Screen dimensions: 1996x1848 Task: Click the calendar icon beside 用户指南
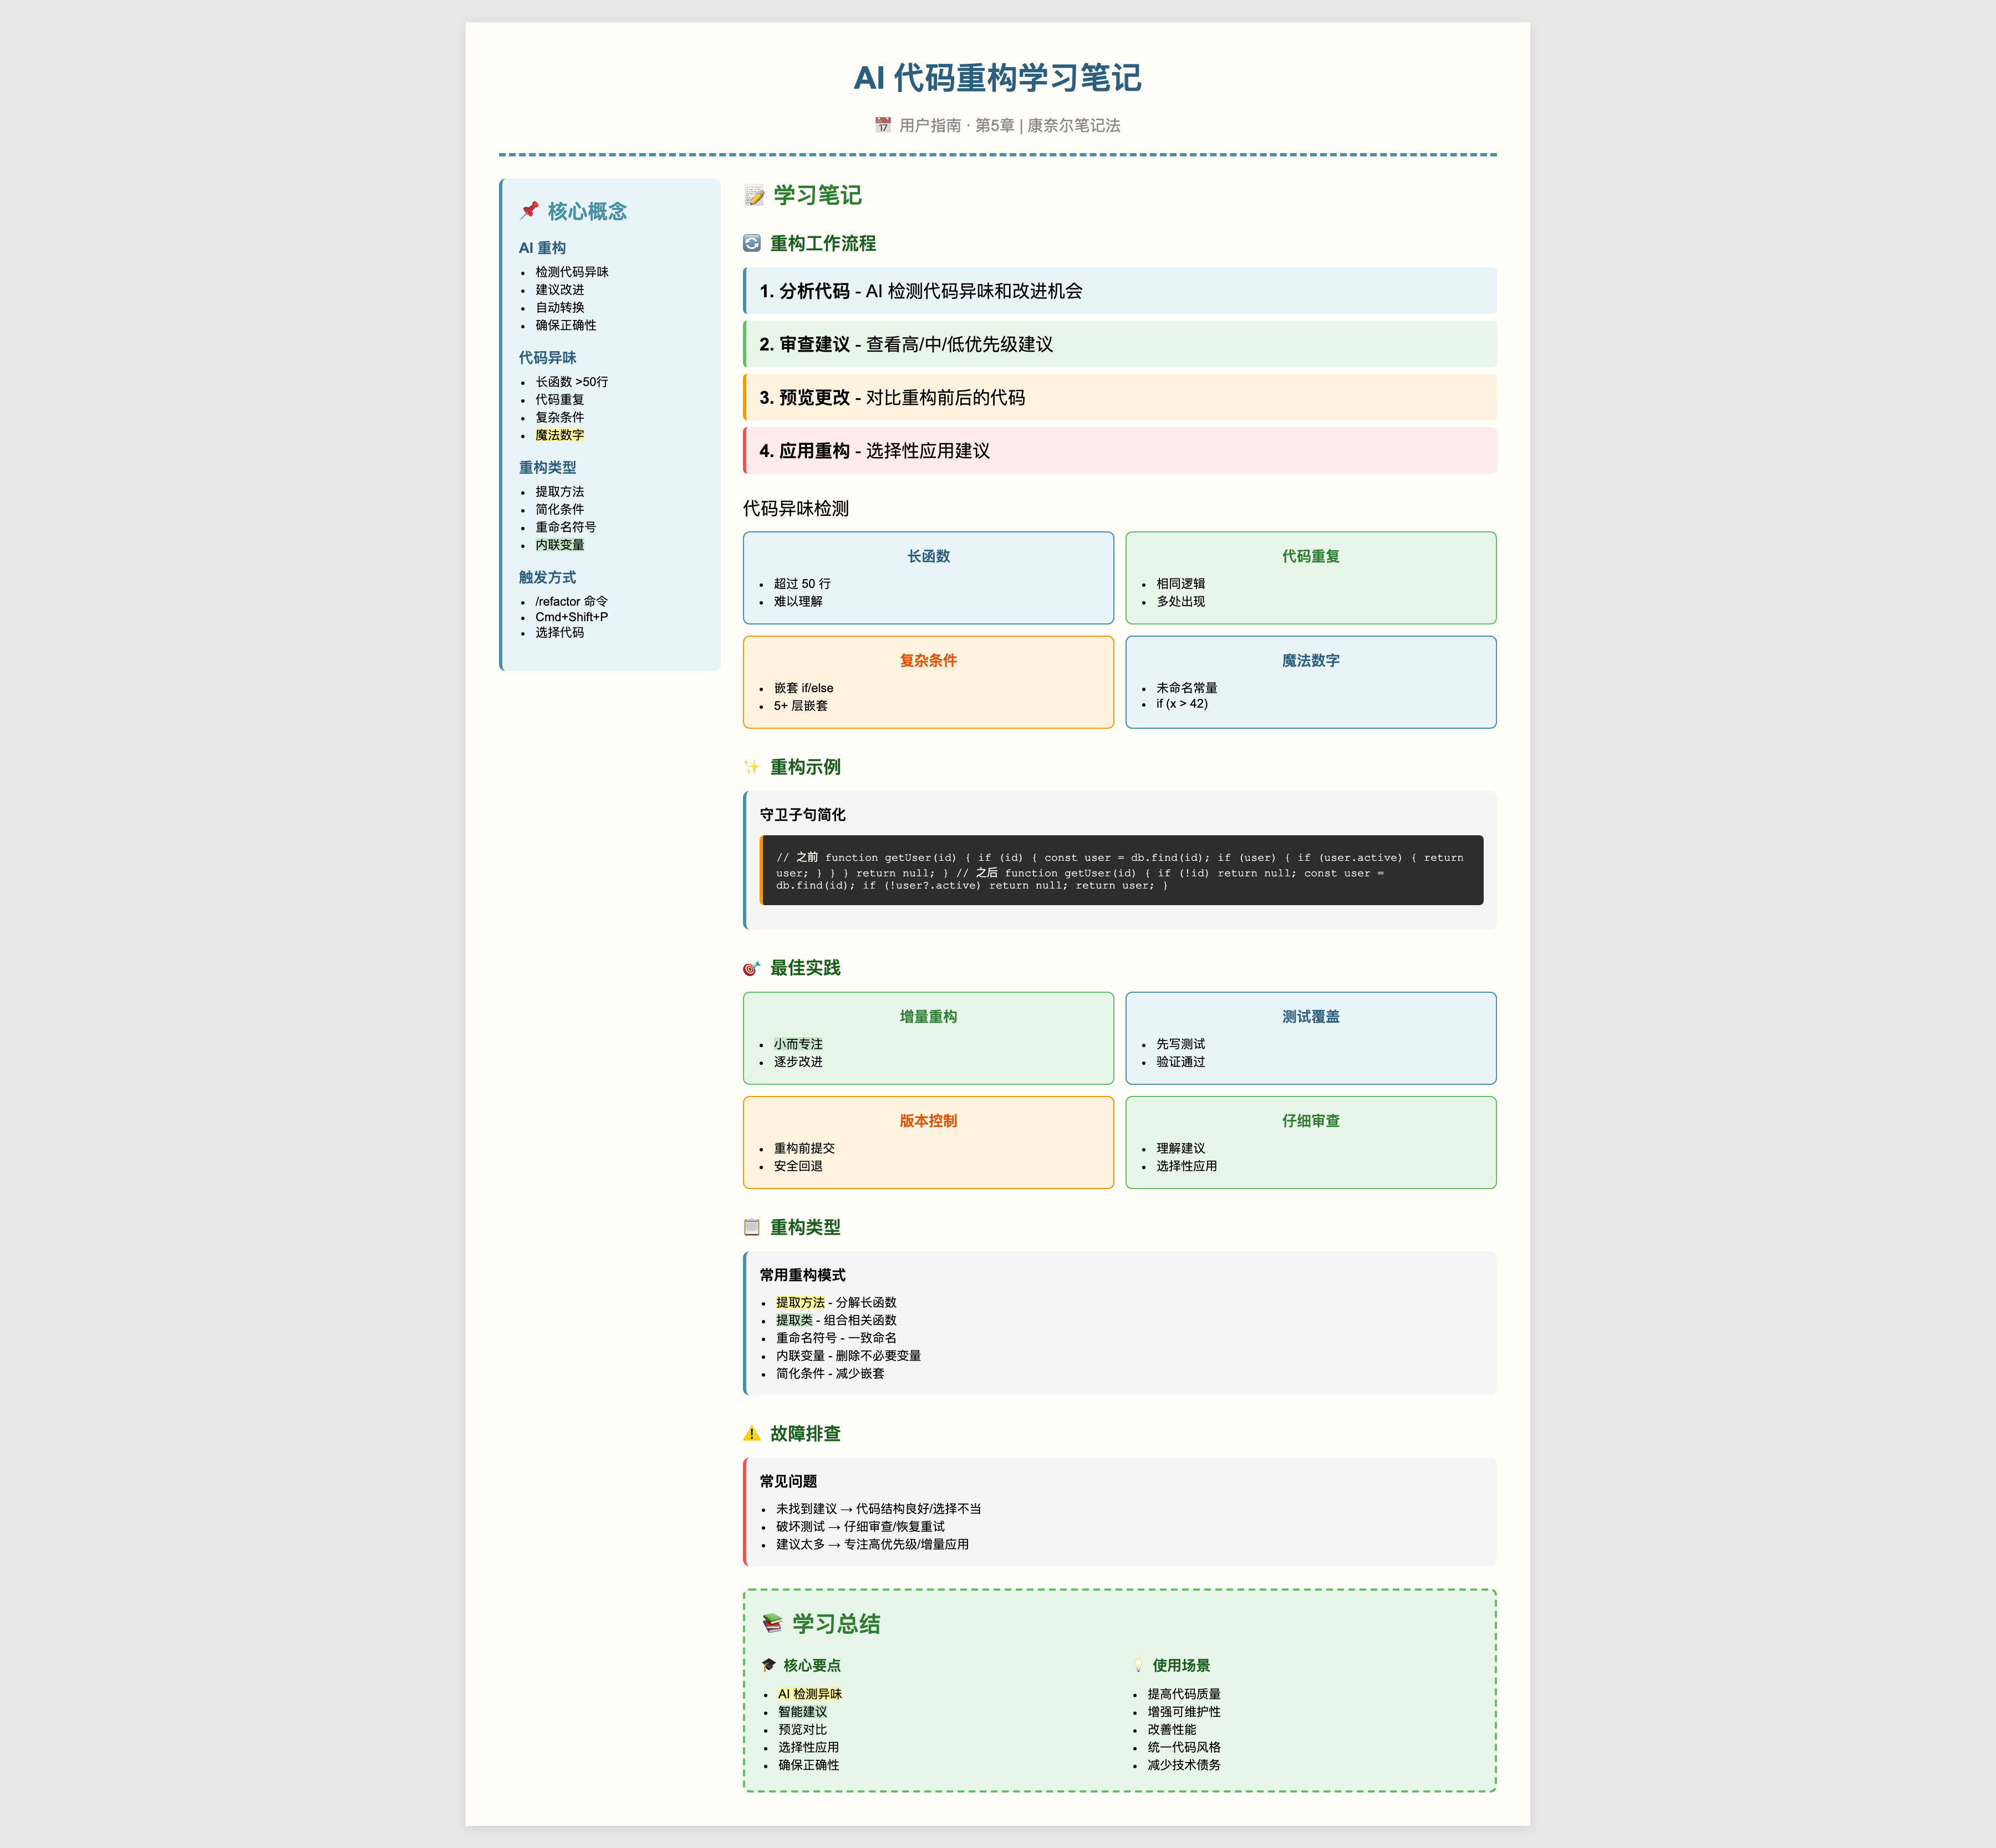tap(883, 125)
